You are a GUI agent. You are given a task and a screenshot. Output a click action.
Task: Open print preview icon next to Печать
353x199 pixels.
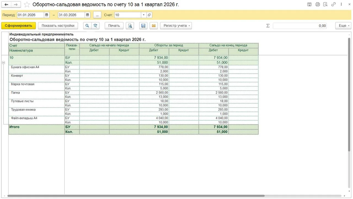130,26
